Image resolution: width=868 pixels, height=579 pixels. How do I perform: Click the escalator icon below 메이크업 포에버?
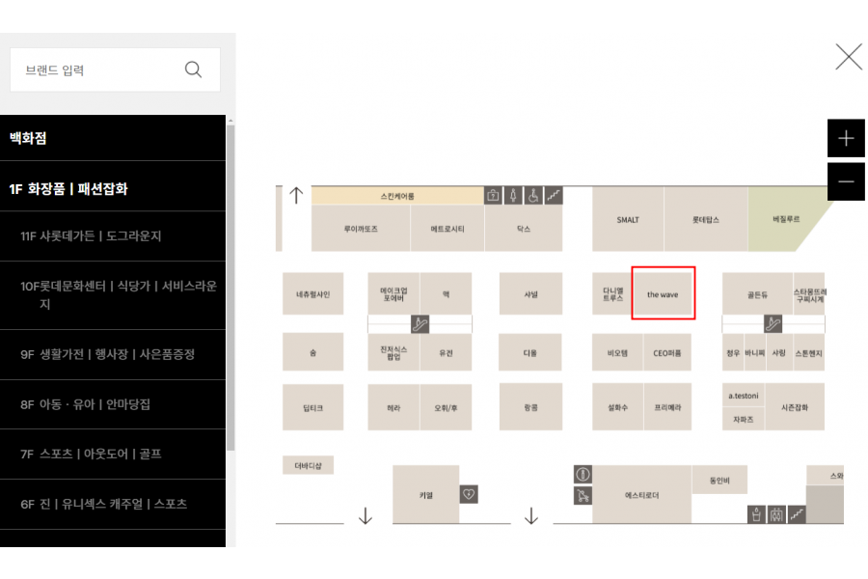420,324
